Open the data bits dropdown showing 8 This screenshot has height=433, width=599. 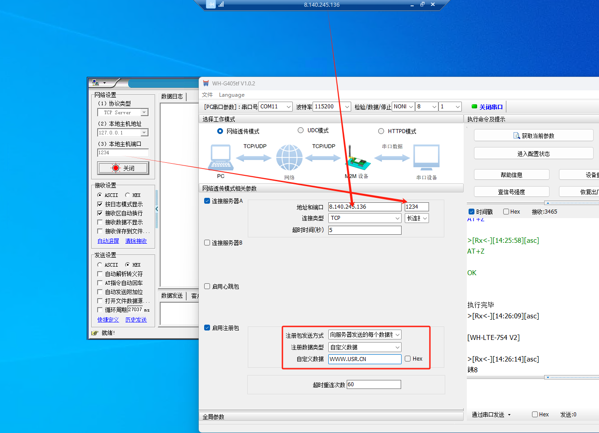pyautogui.click(x=427, y=107)
